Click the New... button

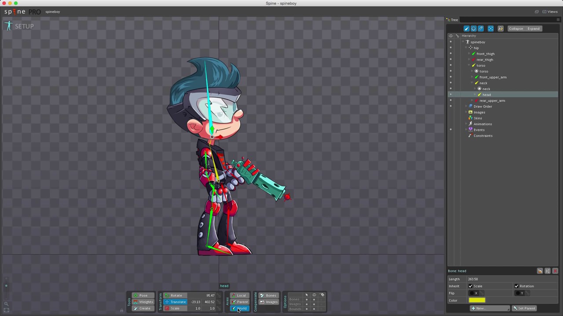pyautogui.click(x=489, y=308)
